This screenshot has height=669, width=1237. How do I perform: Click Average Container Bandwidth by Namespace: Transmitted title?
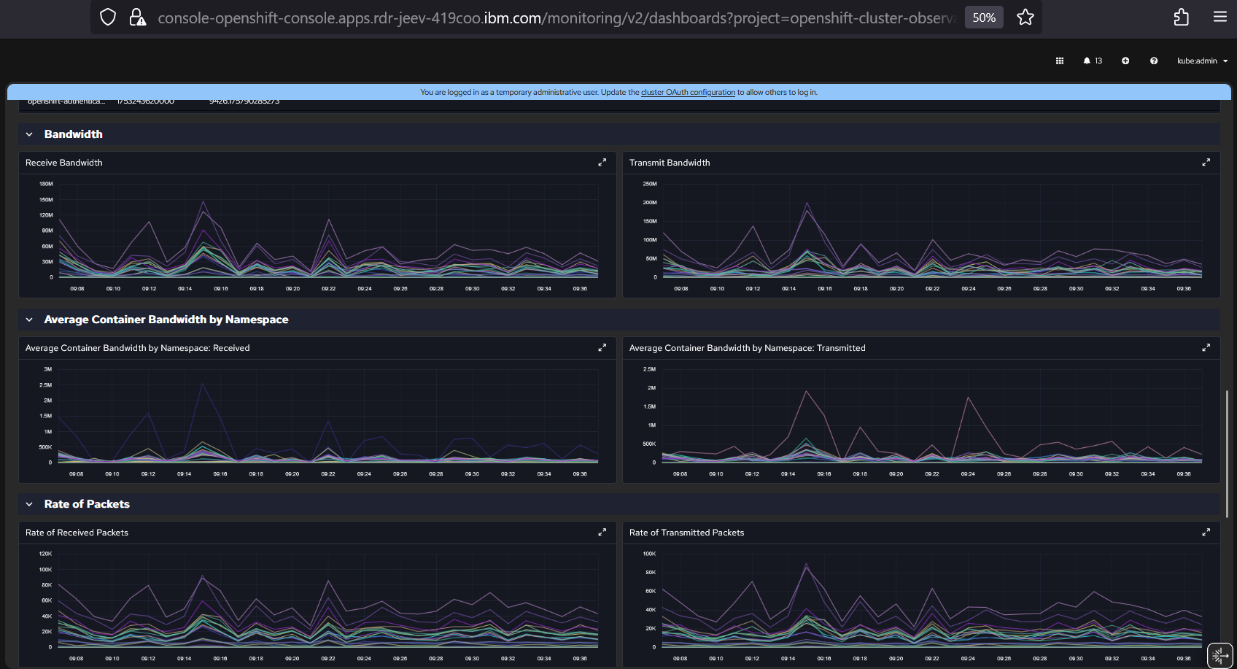pos(748,348)
